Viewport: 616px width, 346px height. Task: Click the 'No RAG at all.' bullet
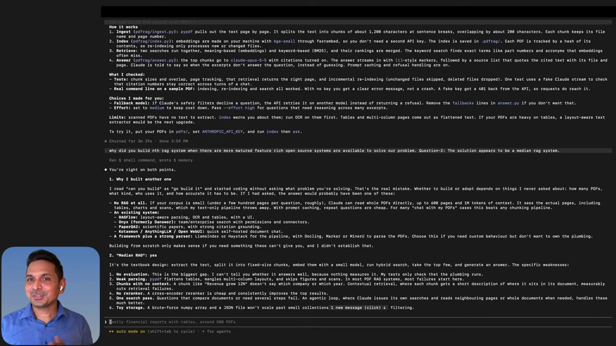click(131, 203)
